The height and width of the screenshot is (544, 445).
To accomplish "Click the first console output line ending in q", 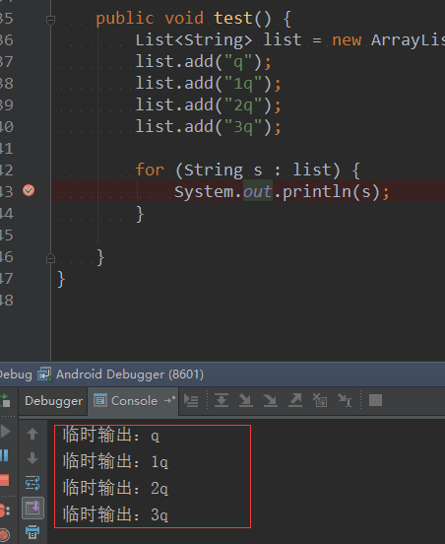I will pyautogui.click(x=111, y=435).
